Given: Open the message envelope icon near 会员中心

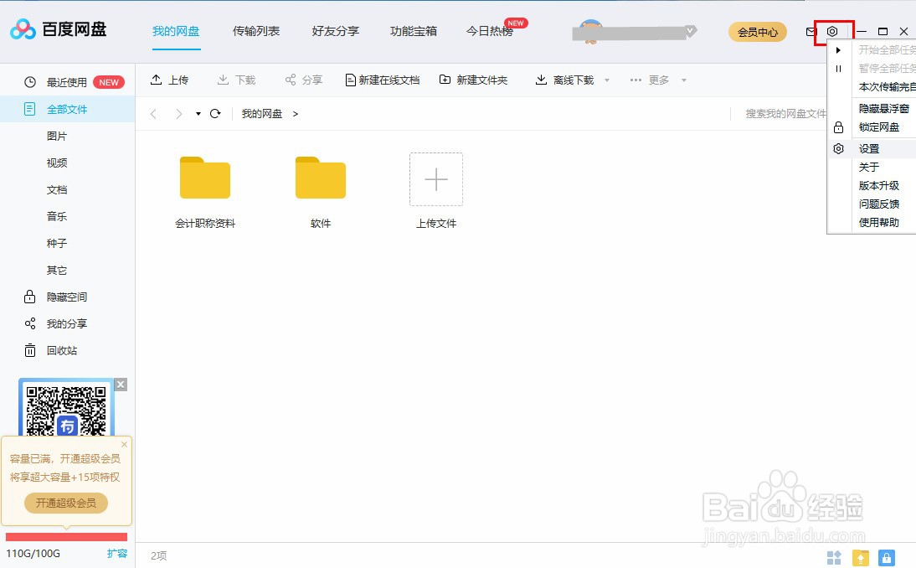Looking at the screenshot, I should pyautogui.click(x=809, y=32).
